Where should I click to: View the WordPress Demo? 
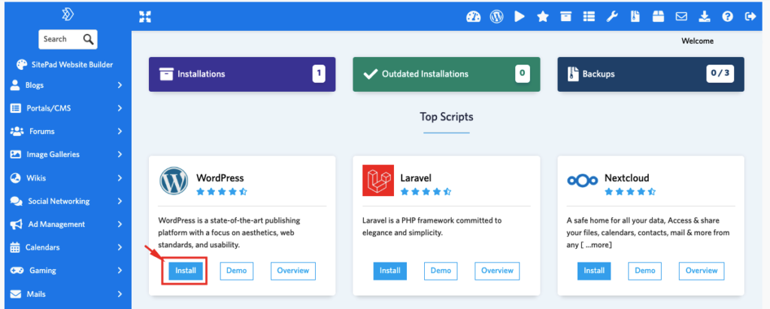coord(237,271)
